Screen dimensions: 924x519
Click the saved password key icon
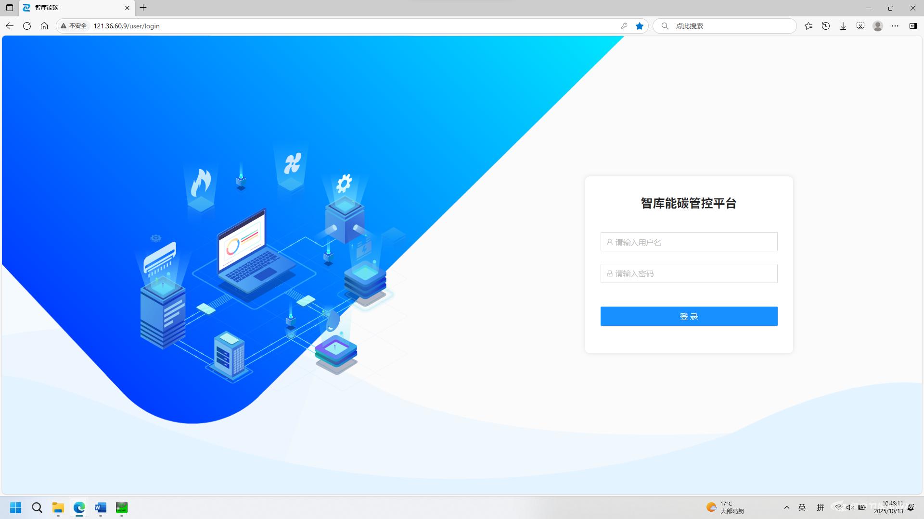(x=624, y=26)
